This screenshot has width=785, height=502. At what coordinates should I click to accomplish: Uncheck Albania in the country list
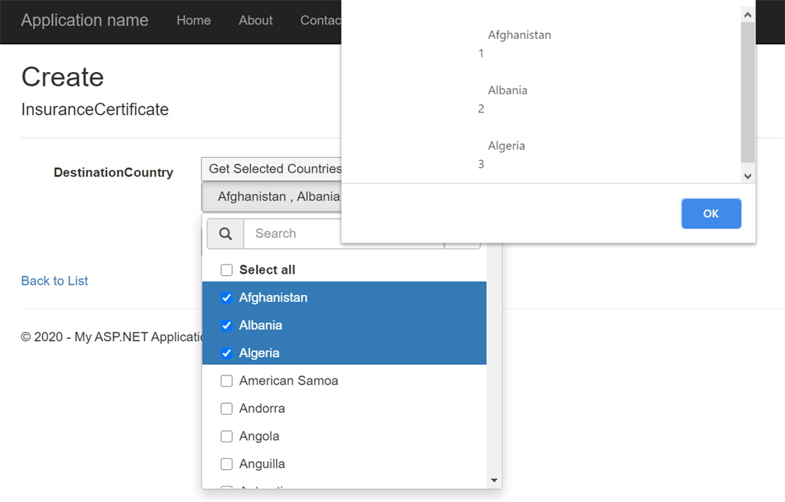(226, 325)
